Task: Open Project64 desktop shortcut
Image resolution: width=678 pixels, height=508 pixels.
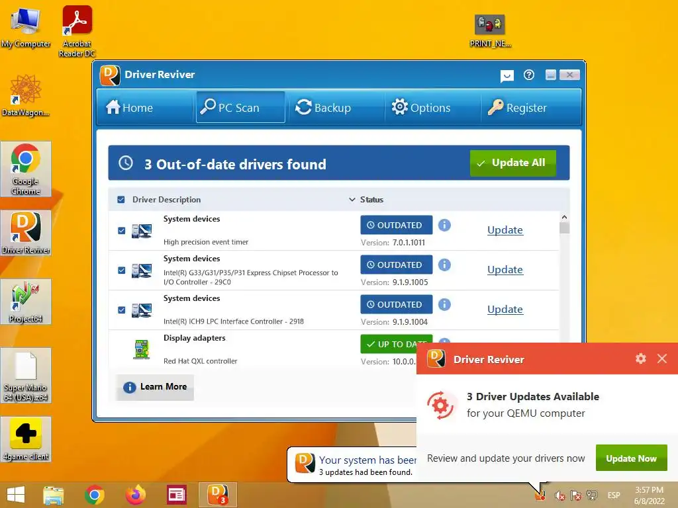Action: [26, 302]
